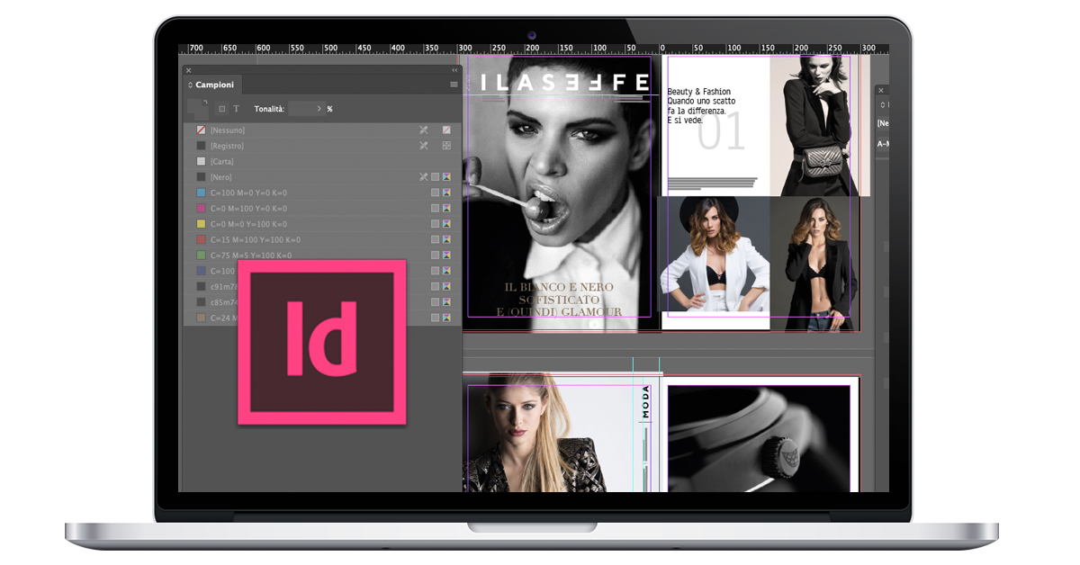
Task: Cycle panel view using arrows beside Campioni
Action: point(190,85)
